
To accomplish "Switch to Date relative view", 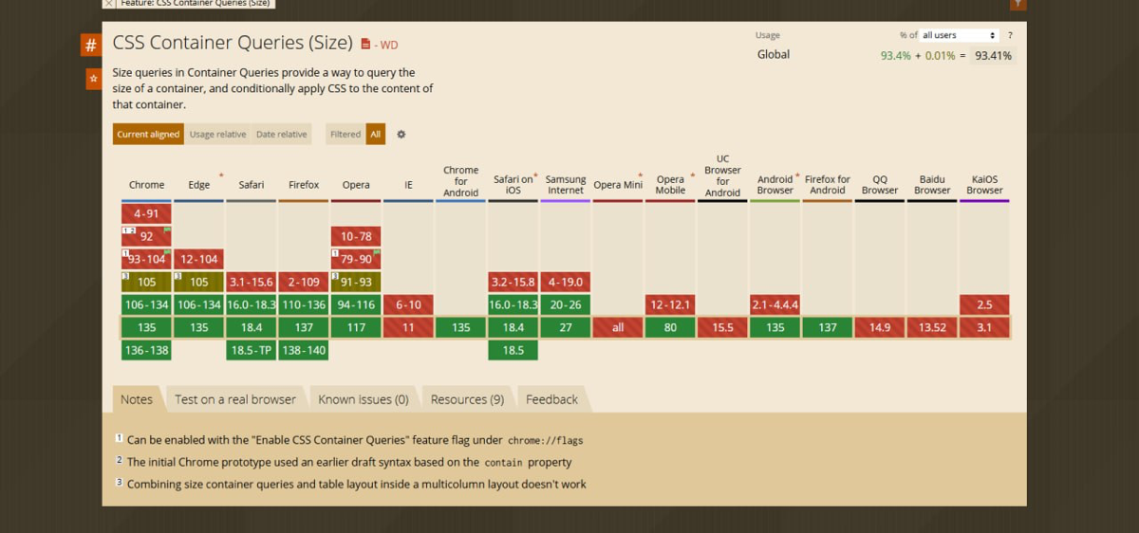I will click(282, 135).
